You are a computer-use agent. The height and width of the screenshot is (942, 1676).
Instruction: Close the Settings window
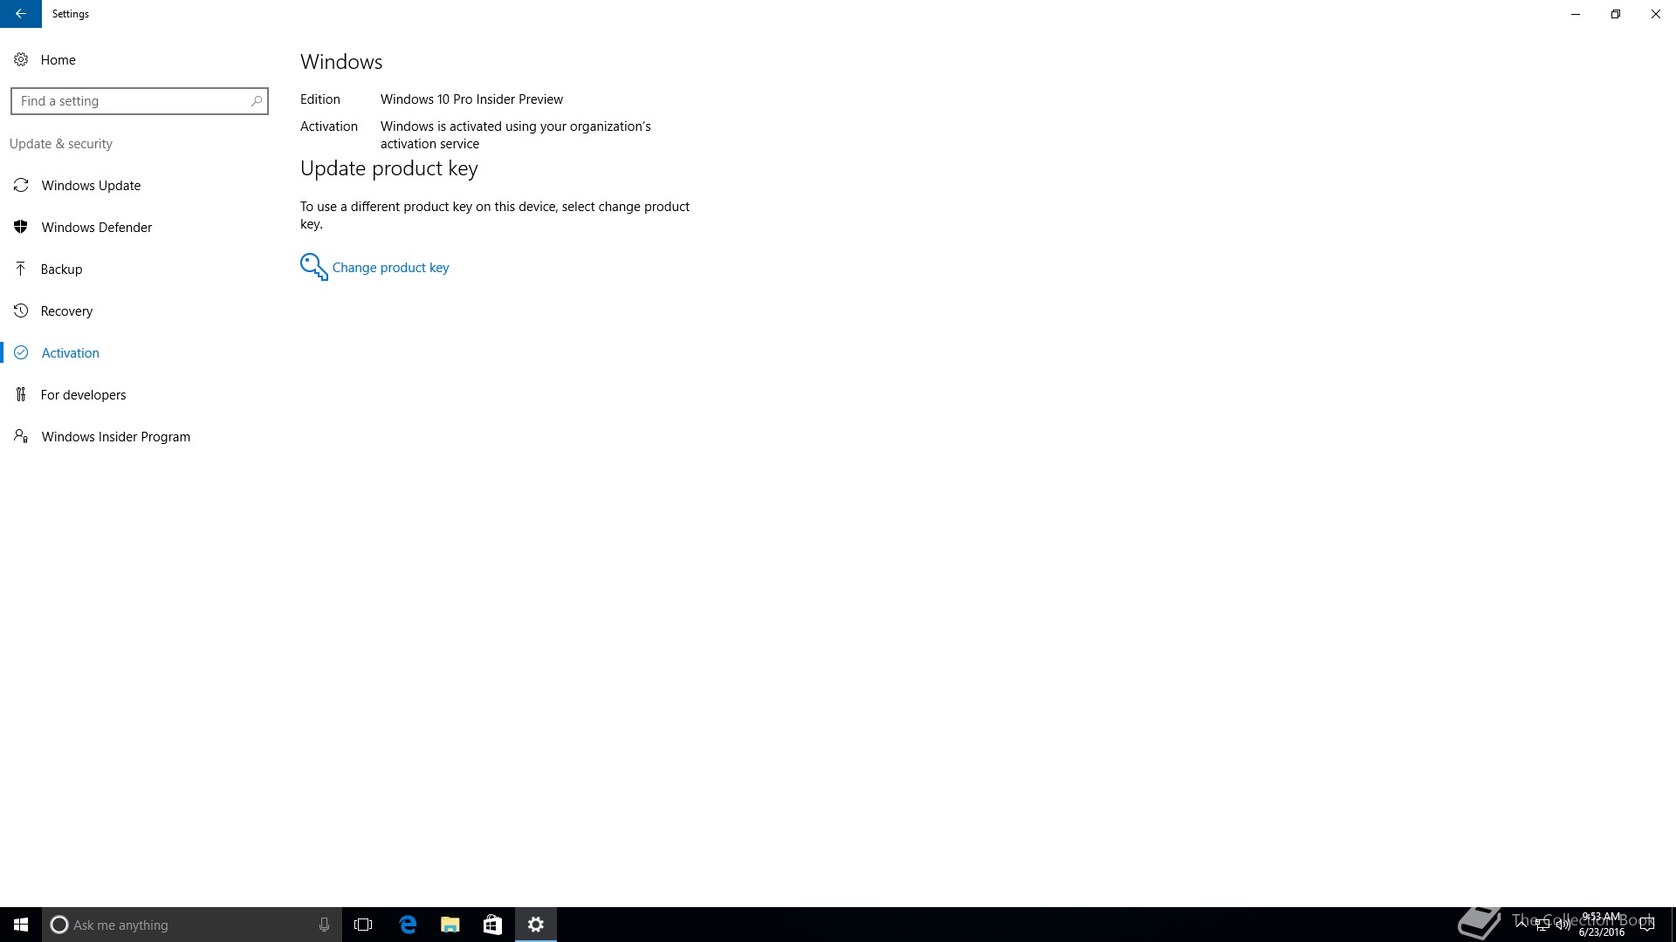pos(1656,14)
